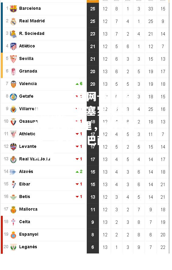
Task: Click the Alavés crest icon
Action: coord(13,172)
